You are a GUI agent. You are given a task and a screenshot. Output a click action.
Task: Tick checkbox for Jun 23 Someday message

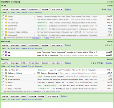(3, 88)
